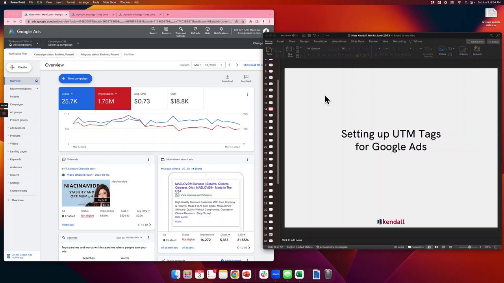Screen dimensions: 504x283
Task: Open Slide Show tab in PowerPoint ribbon
Action: 358,41
